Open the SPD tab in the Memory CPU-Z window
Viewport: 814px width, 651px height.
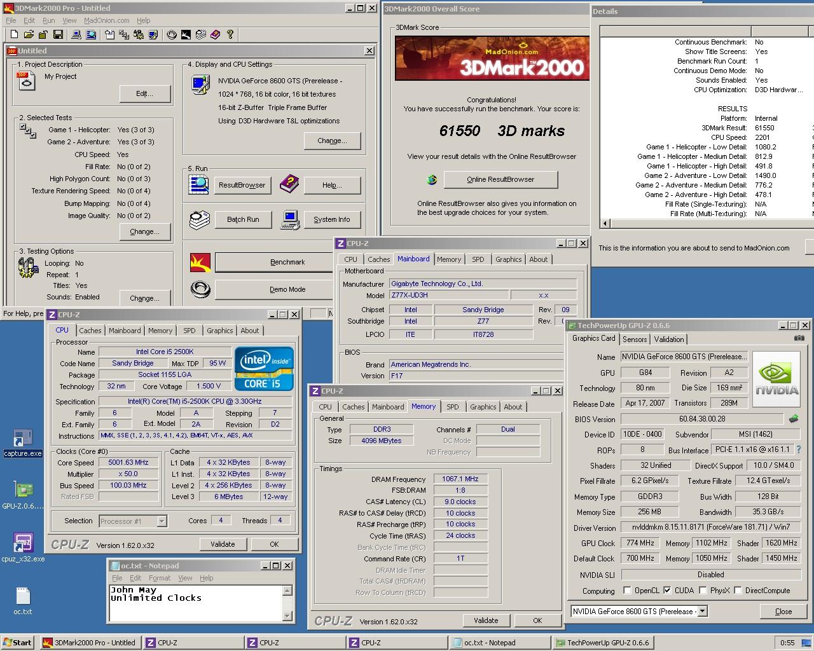coord(453,407)
